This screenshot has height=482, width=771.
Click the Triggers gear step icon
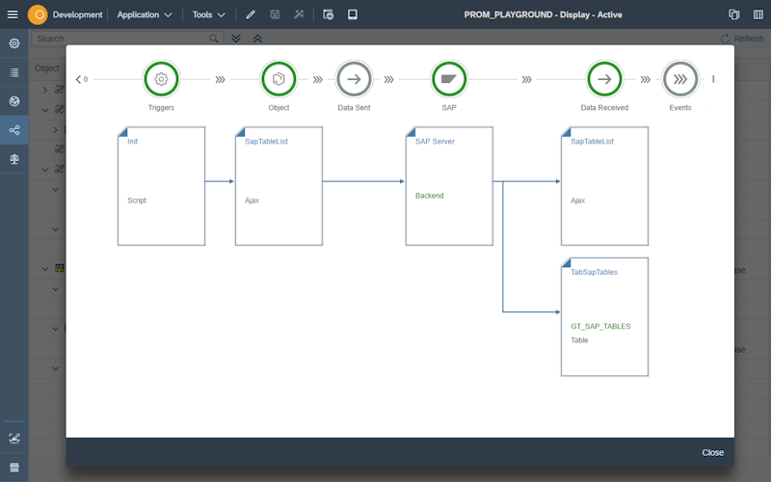pyautogui.click(x=161, y=79)
